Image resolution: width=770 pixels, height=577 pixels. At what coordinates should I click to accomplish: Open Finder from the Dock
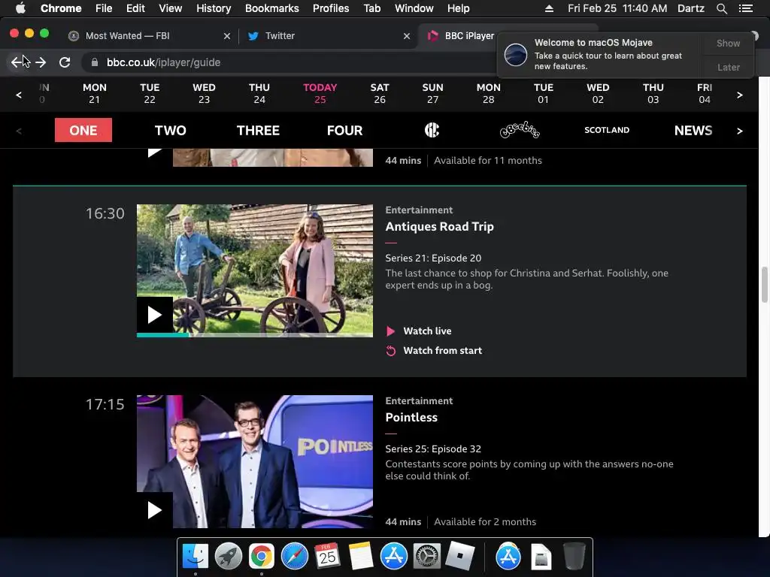[x=196, y=557]
